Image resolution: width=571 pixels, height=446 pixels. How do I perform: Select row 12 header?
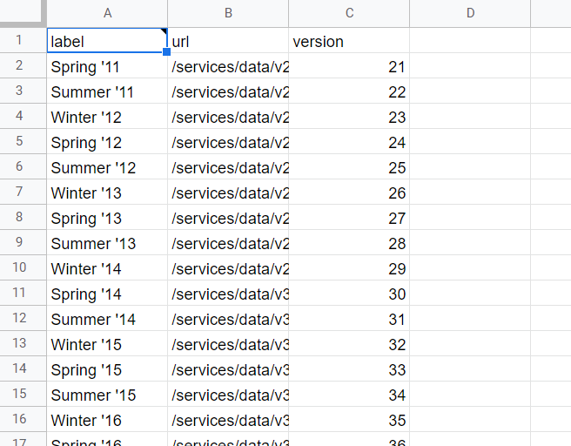[x=23, y=318]
